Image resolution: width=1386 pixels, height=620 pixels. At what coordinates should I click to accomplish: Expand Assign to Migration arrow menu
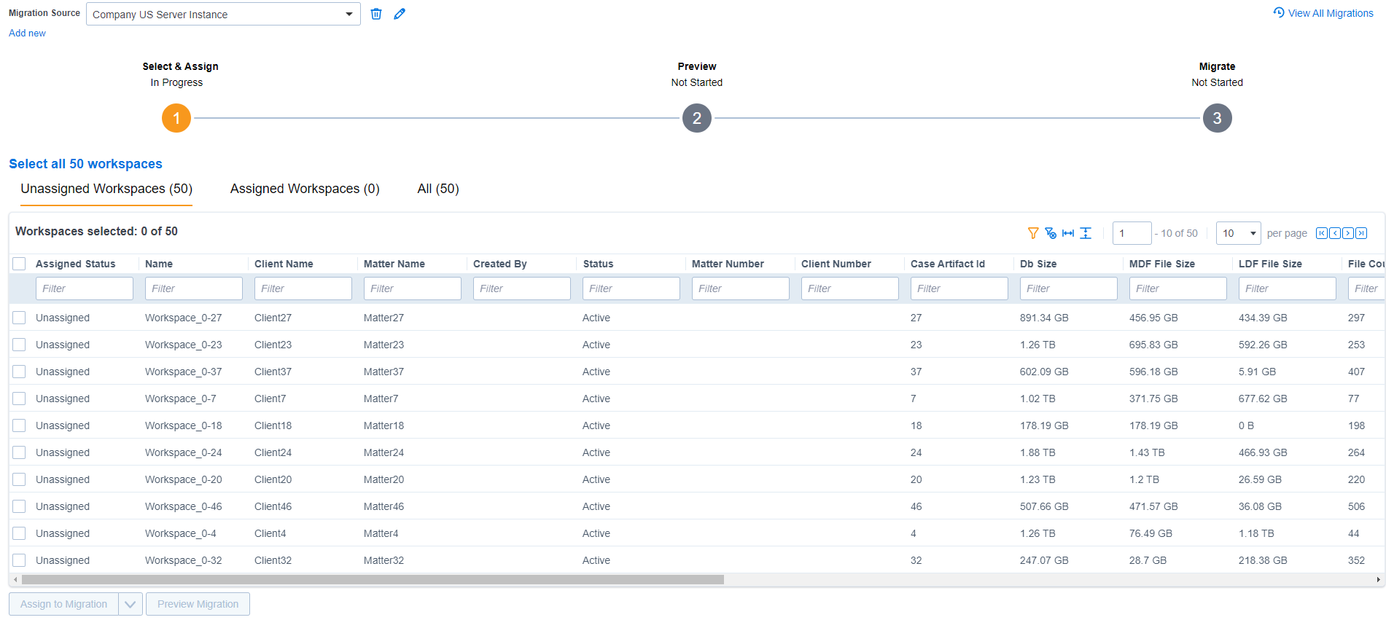click(x=130, y=604)
